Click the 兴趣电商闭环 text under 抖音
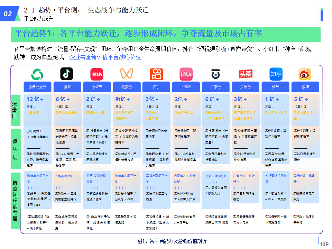332x249 pixels. pyautogui.click(x=64, y=176)
